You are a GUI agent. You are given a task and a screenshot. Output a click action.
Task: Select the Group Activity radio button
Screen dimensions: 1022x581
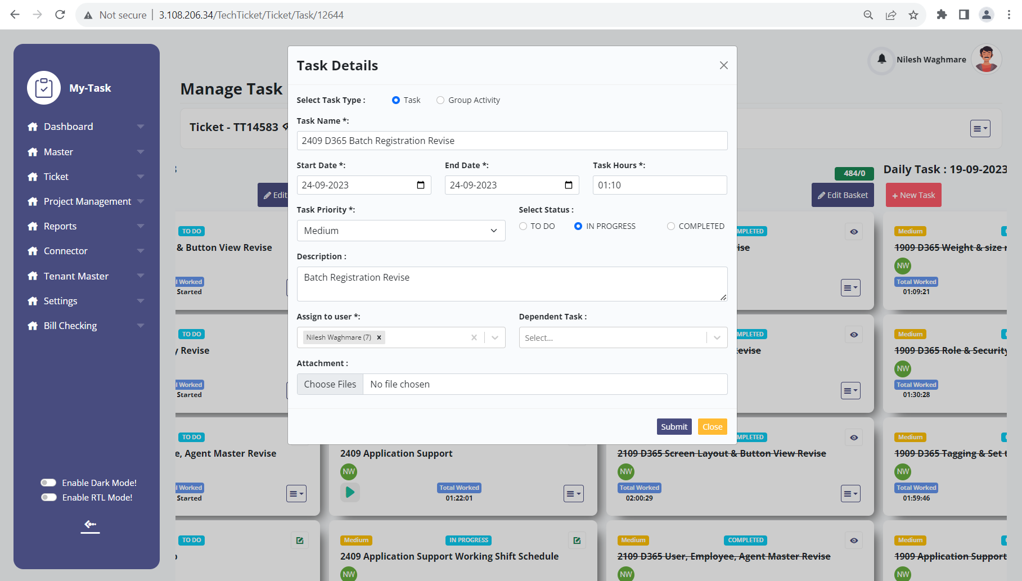click(440, 100)
